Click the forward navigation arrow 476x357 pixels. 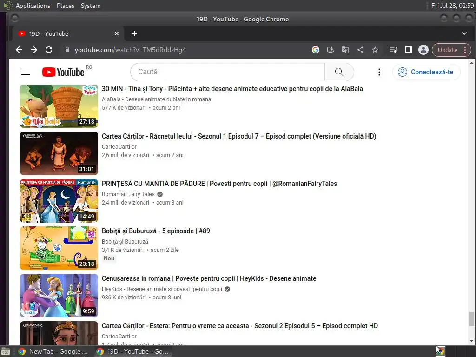33,50
